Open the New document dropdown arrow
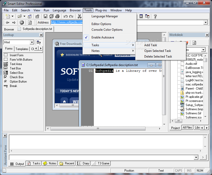The image size is (212, 175). click(12, 16)
